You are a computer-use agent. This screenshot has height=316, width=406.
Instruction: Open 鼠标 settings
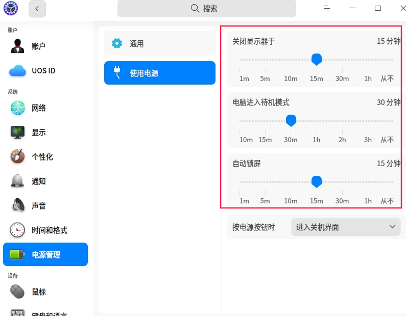(x=45, y=292)
